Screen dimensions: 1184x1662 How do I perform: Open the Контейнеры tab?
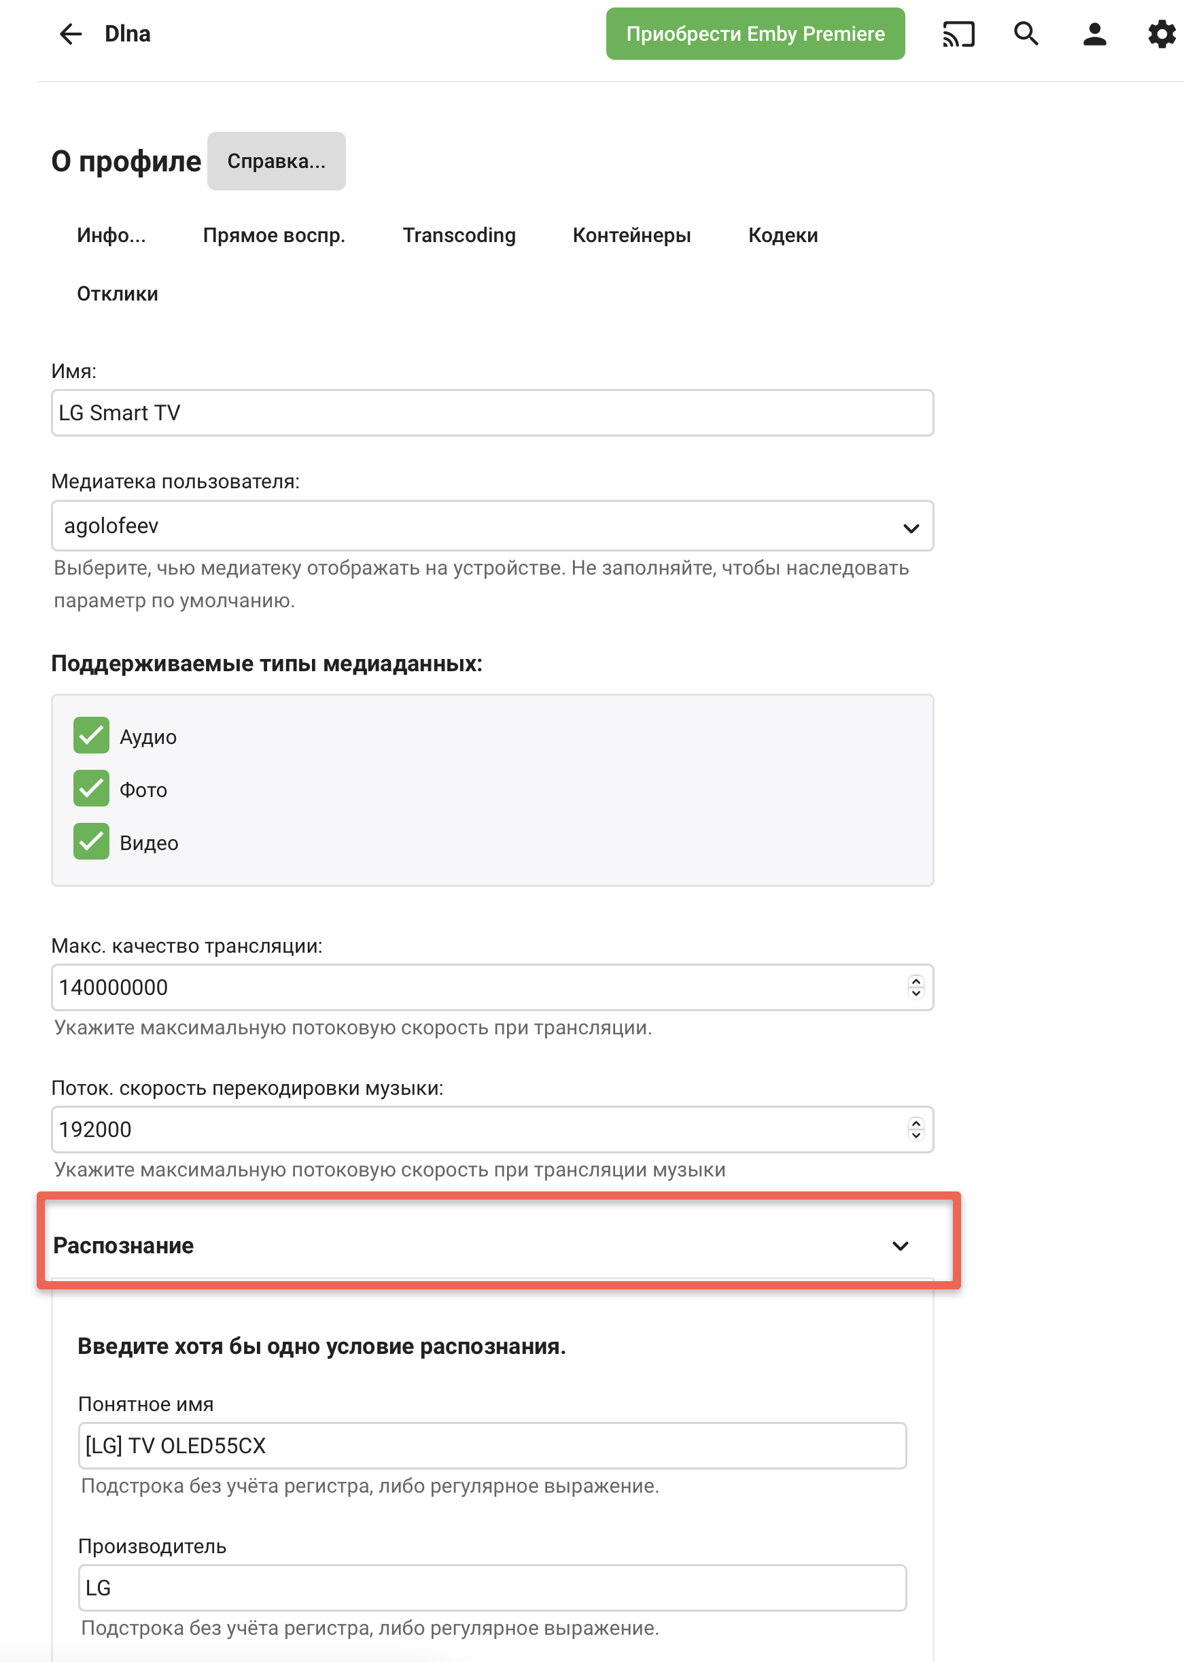click(631, 235)
